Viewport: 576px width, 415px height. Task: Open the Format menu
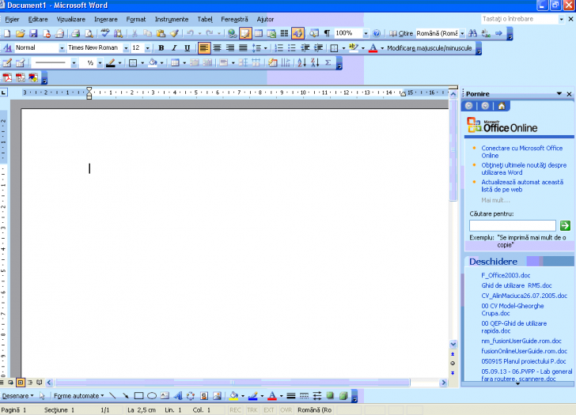pos(136,20)
